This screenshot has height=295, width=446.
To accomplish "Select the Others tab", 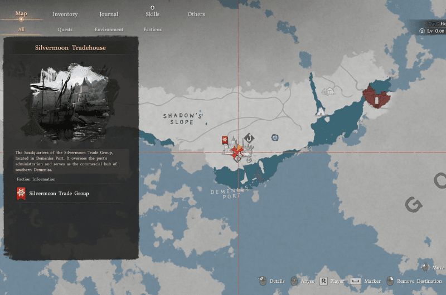I will point(196,14).
